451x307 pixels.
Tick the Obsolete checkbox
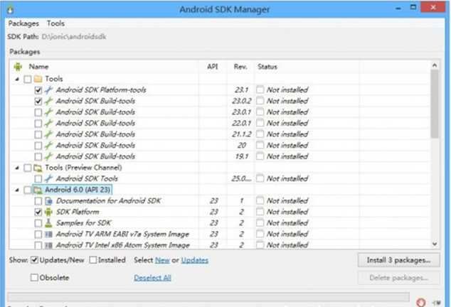(x=34, y=277)
